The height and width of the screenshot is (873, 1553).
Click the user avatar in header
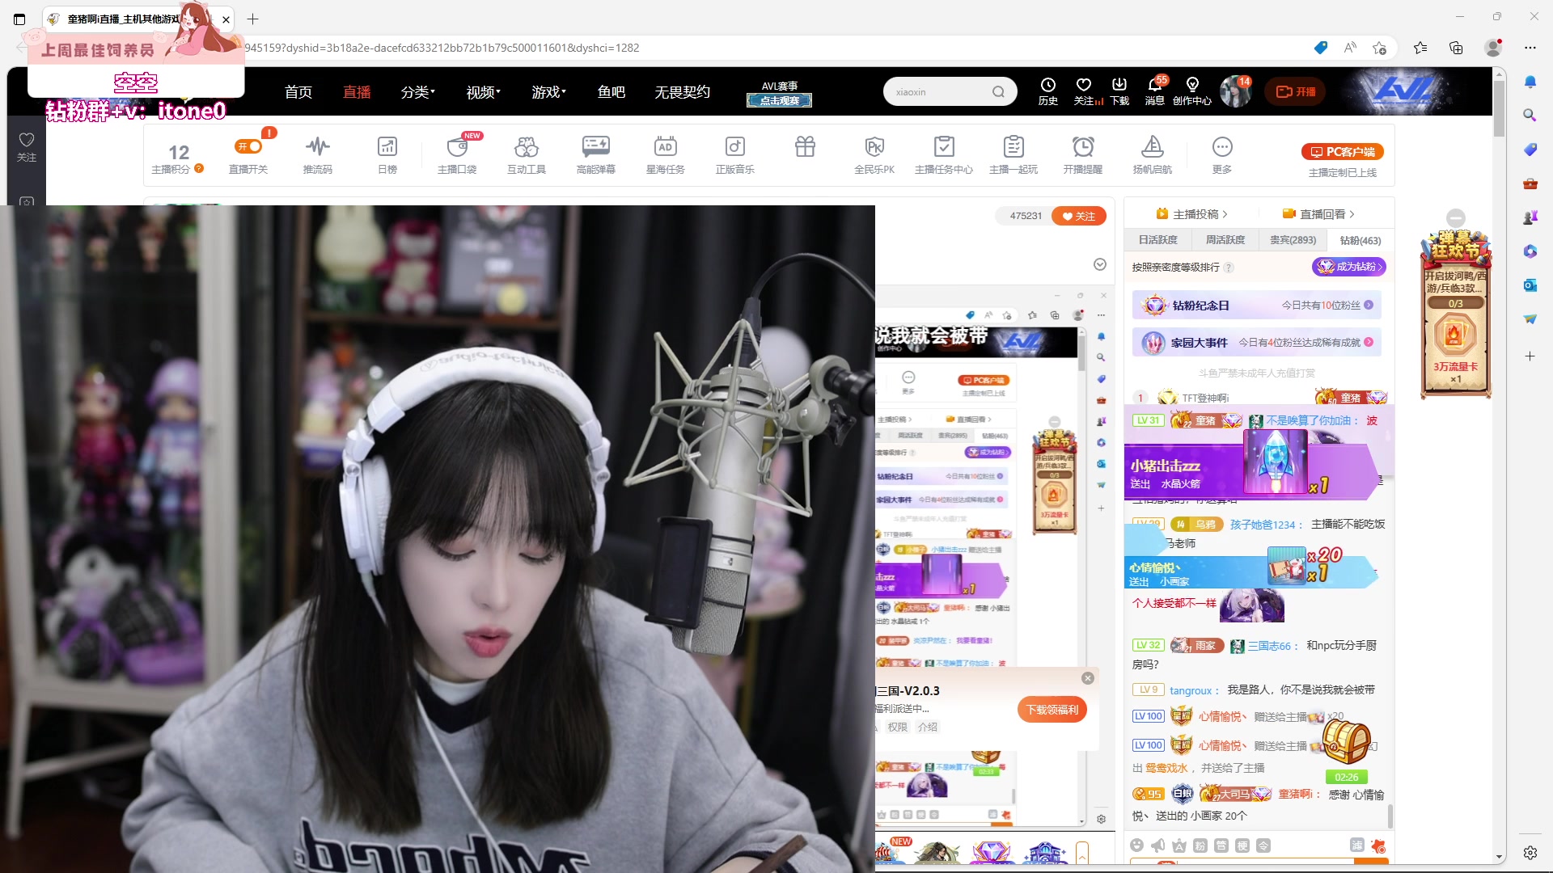click(1235, 91)
